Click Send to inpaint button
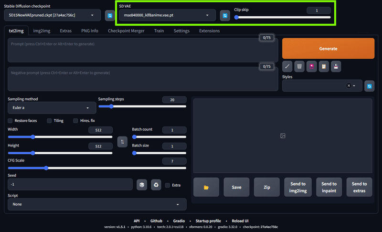The width and height of the screenshot is (382, 232). tap(329, 187)
